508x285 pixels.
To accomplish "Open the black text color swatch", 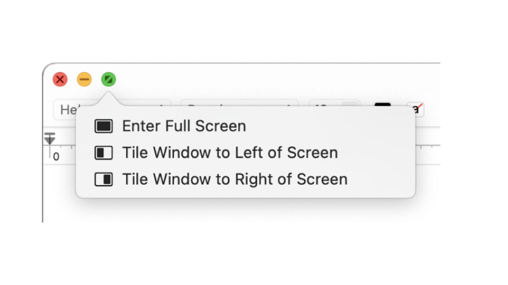I will pyautogui.click(x=383, y=104).
